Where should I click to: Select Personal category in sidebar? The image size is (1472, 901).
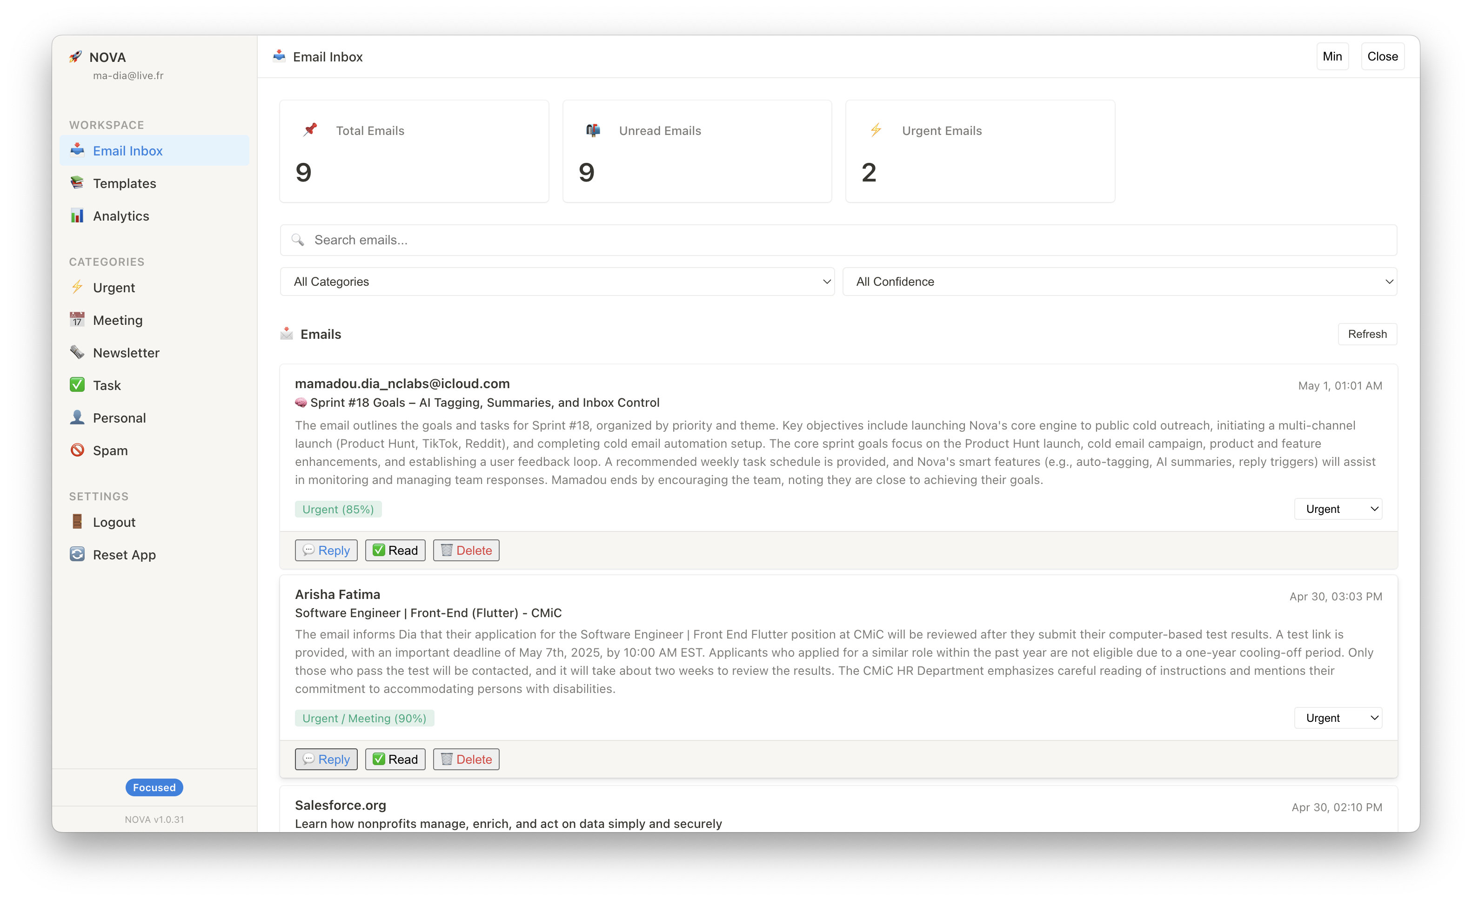119,417
